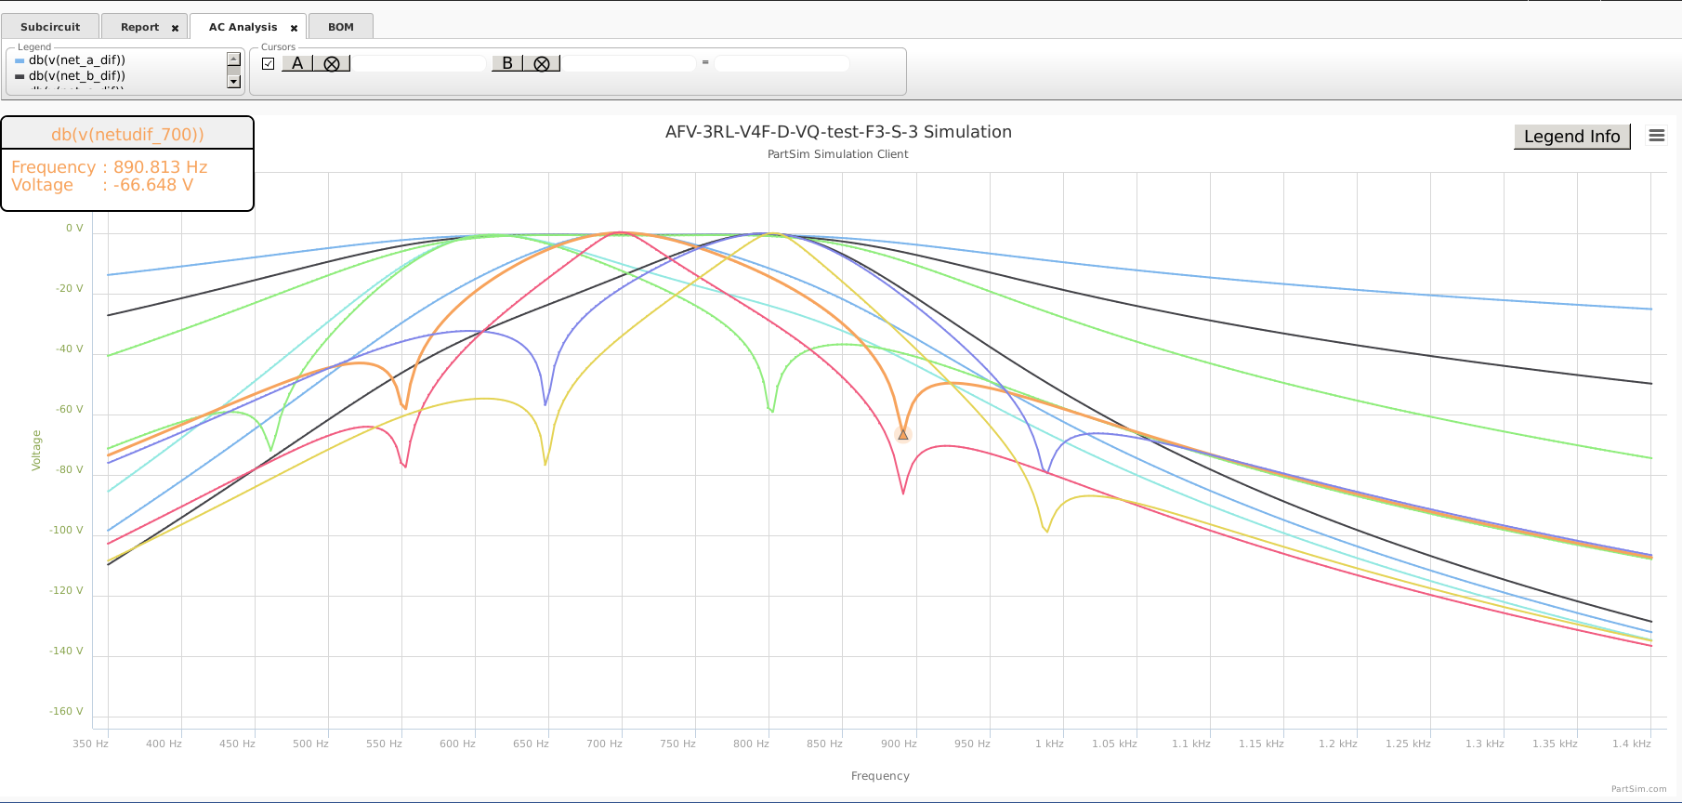Click the cursor difference result field
Viewport: 1682px width, 803px height.
pyautogui.click(x=781, y=63)
